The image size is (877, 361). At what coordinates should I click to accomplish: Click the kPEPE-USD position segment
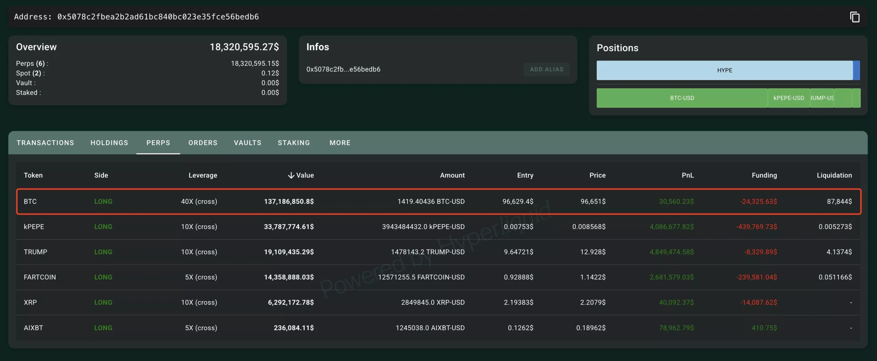(788, 98)
